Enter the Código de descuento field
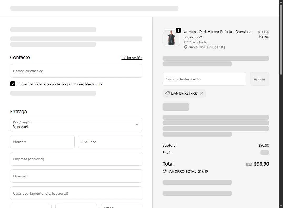Image resolution: width=283 pixels, height=208 pixels. point(204,79)
